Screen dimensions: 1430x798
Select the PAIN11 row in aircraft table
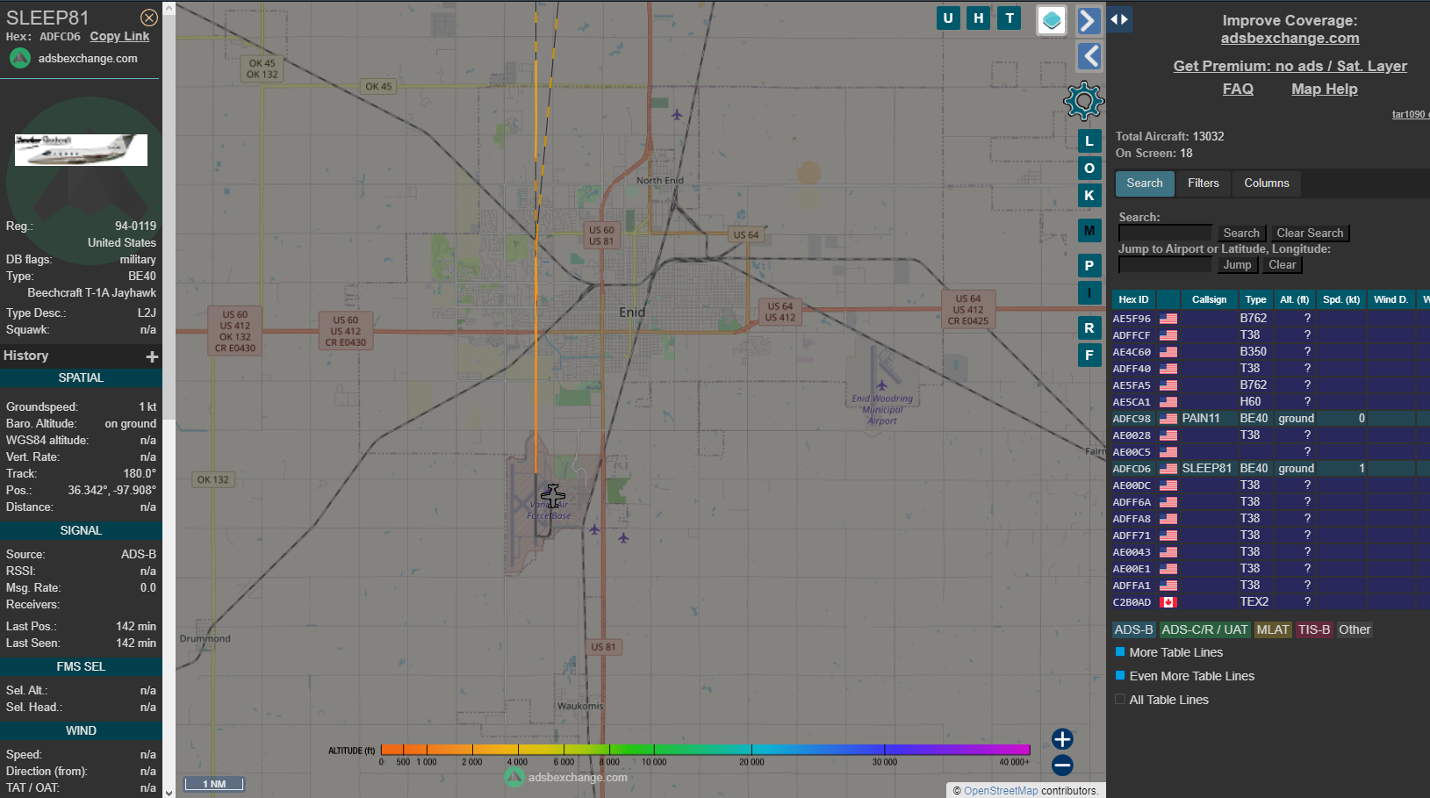[x=1270, y=419]
